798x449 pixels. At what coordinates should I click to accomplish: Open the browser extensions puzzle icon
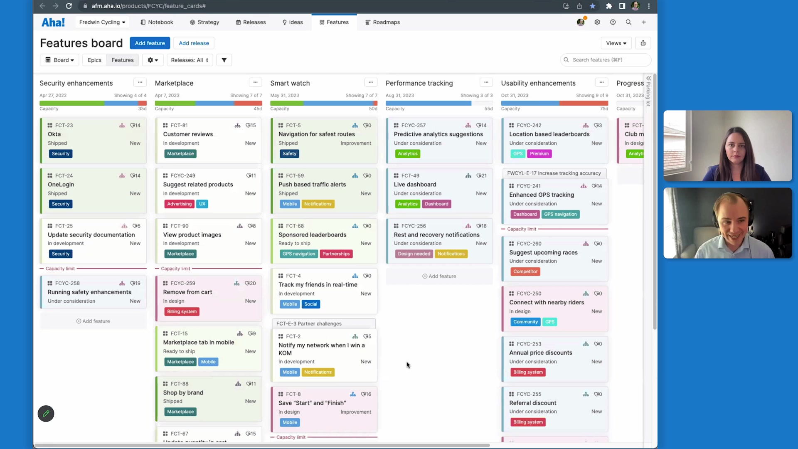609,6
